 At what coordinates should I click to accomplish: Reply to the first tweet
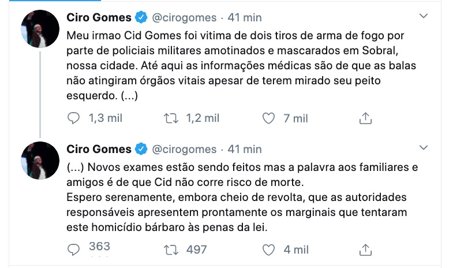click(x=74, y=118)
